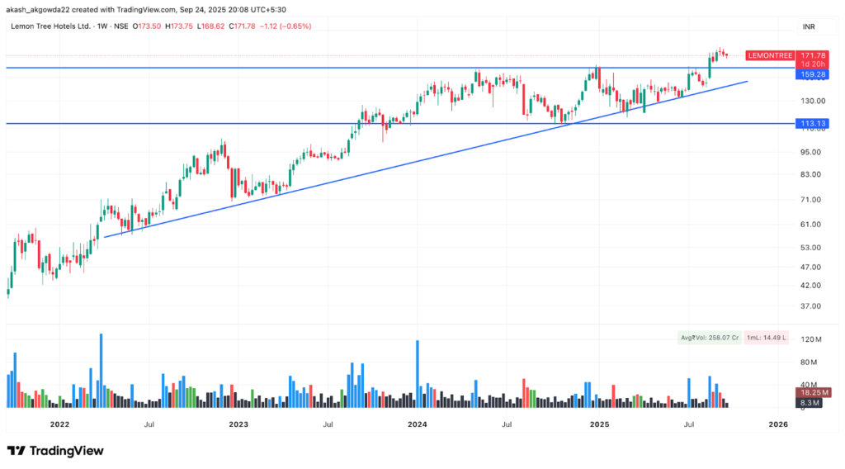Click the green Avg Vol 258.07 Cr badge
This screenshot has height=469, width=845.
[x=708, y=339]
